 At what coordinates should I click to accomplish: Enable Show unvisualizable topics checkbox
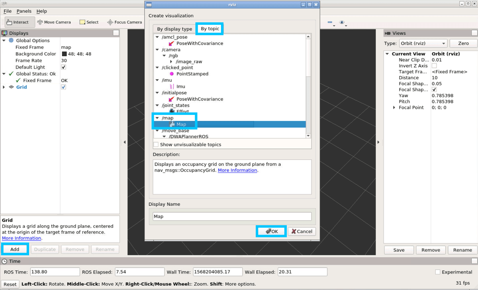click(x=156, y=144)
